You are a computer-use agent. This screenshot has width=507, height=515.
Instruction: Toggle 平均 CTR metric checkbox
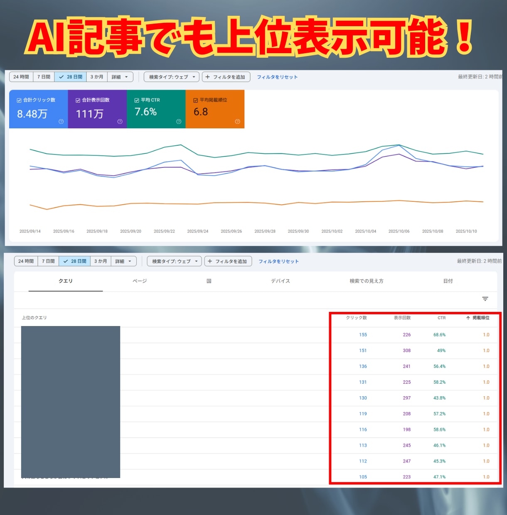click(x=137, y=101)
